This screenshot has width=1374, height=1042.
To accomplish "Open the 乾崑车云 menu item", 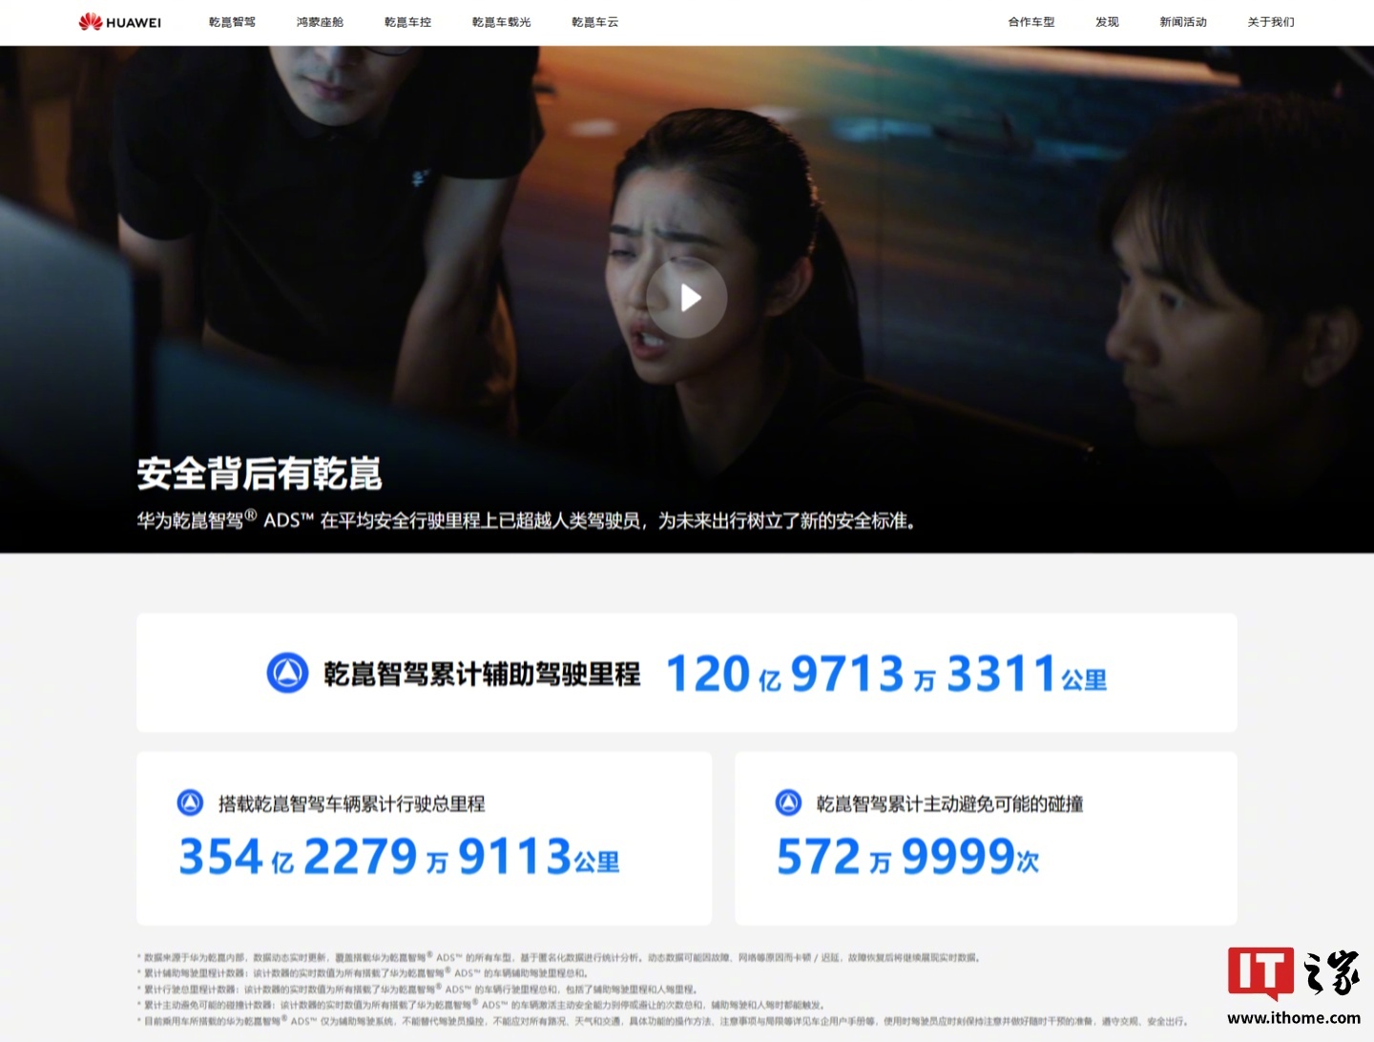I will (594, 22).
